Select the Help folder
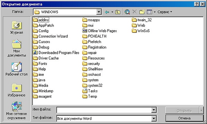Screen dimensions: 207x124 [x=39, y=69]
